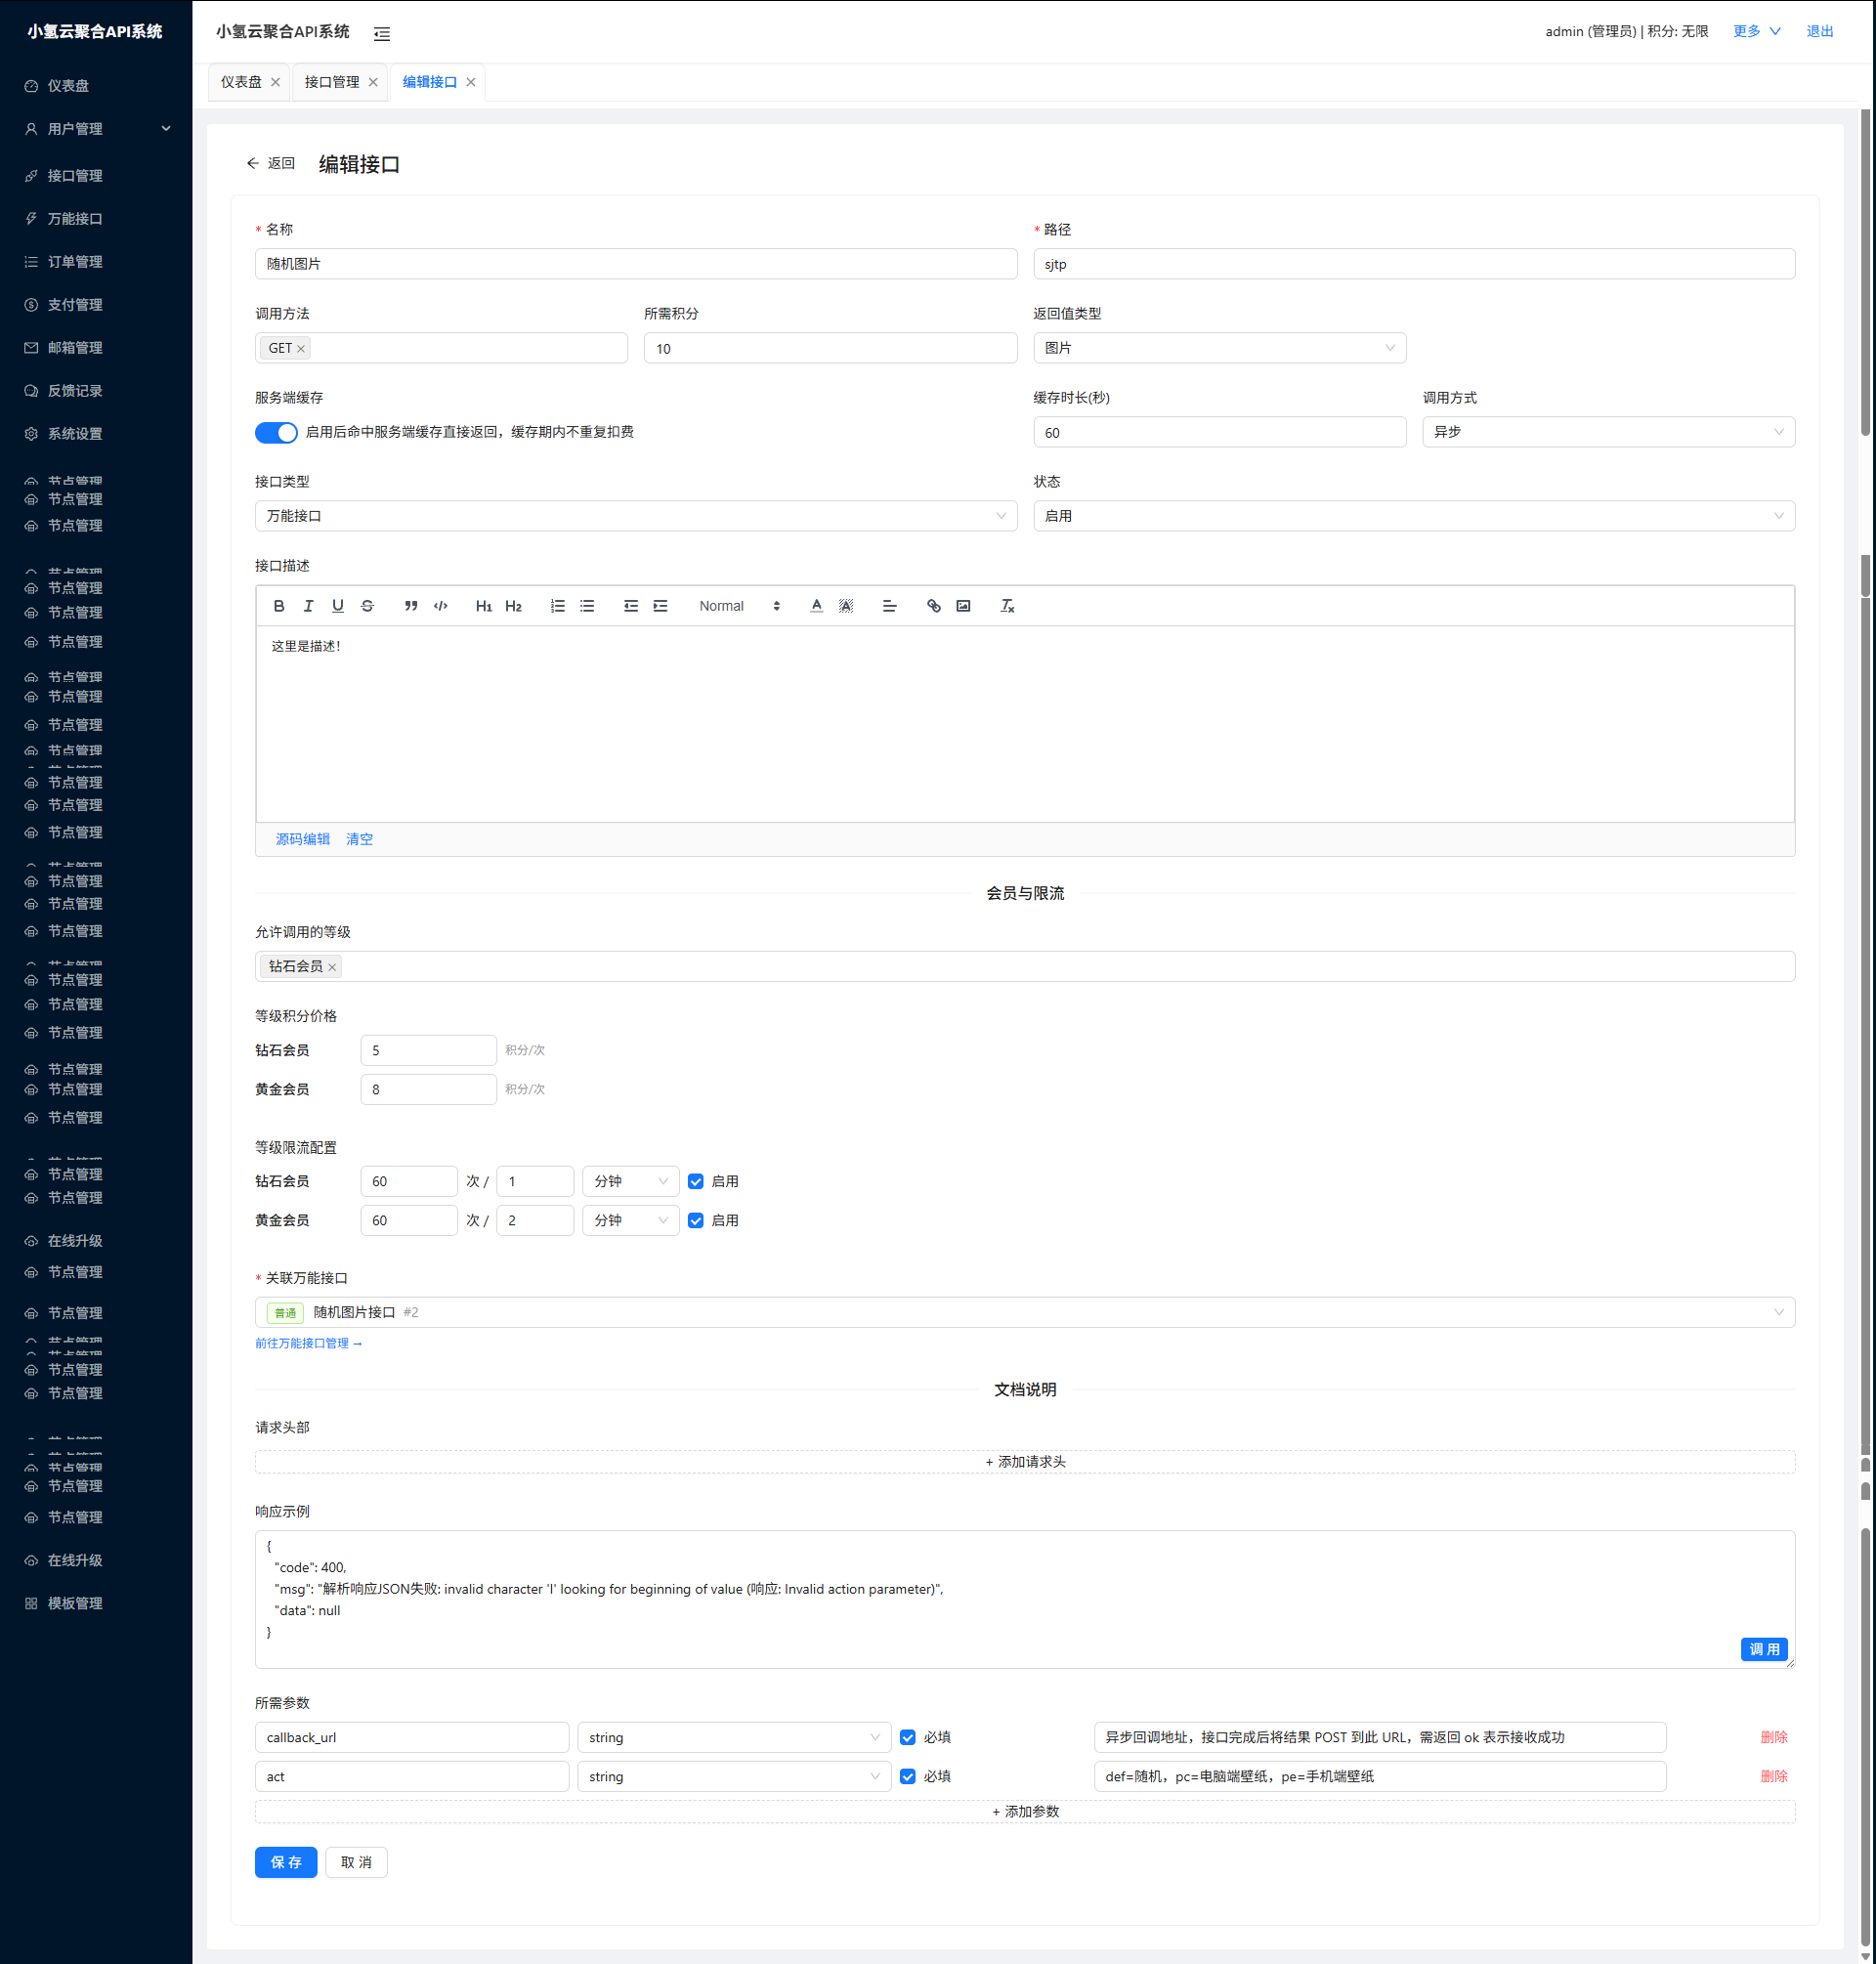Screen dimensions: 1876x1964
Task: Open 订单管理 in the sidebar
Action: pos(75,262)
